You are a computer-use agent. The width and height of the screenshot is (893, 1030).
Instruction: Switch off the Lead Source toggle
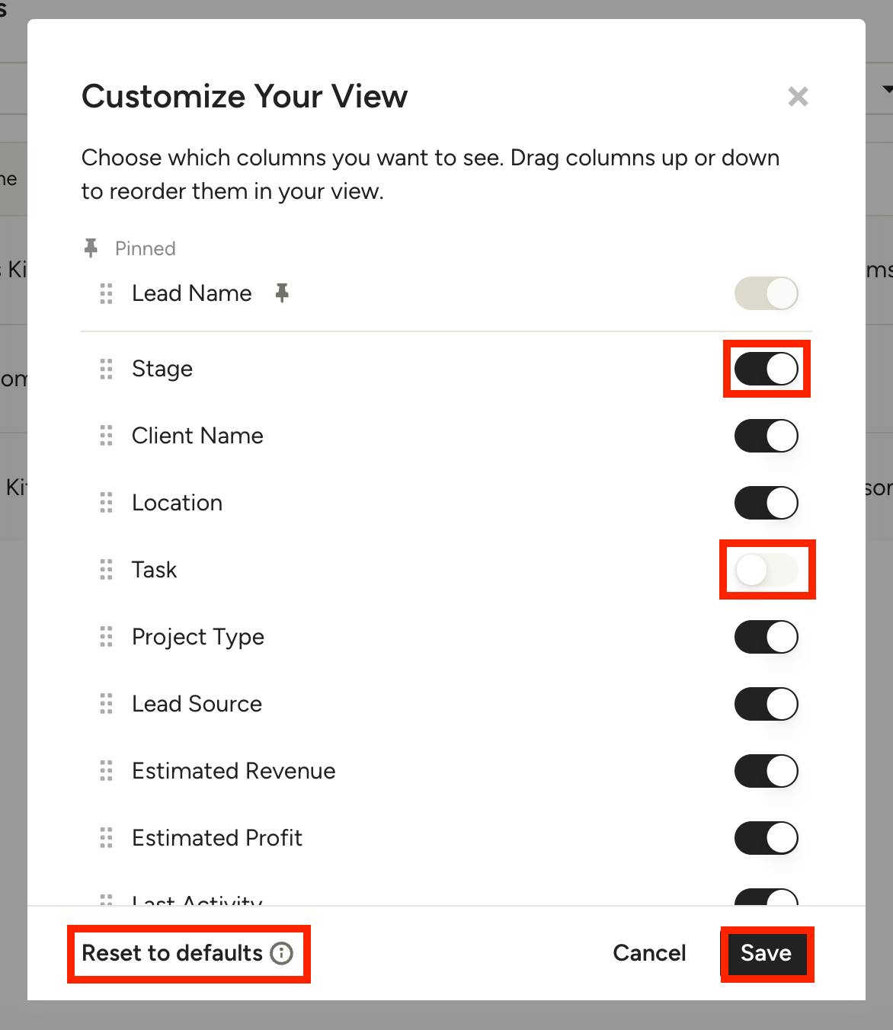[x=766, y=704]
